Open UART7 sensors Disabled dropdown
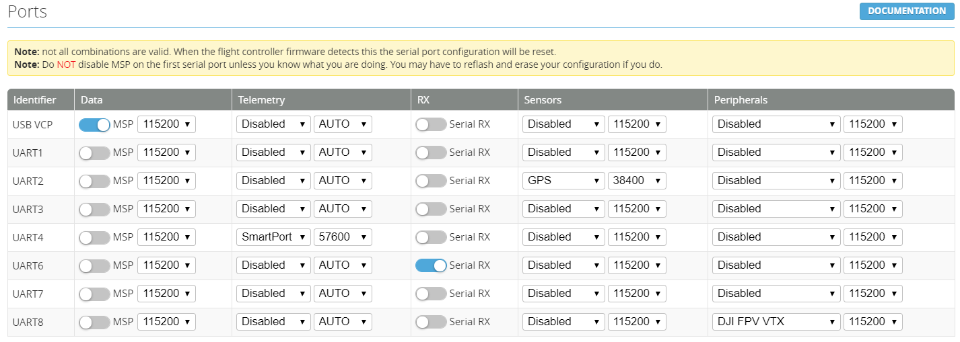 click(x=563, y=294)
